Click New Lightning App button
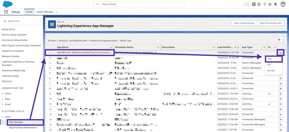Screen dimensions: 289x132 pyautogui.click(x=244, y=23)
